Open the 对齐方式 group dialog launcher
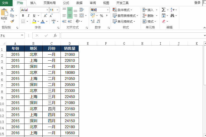The image size is (206, 137). coord(87,28)
